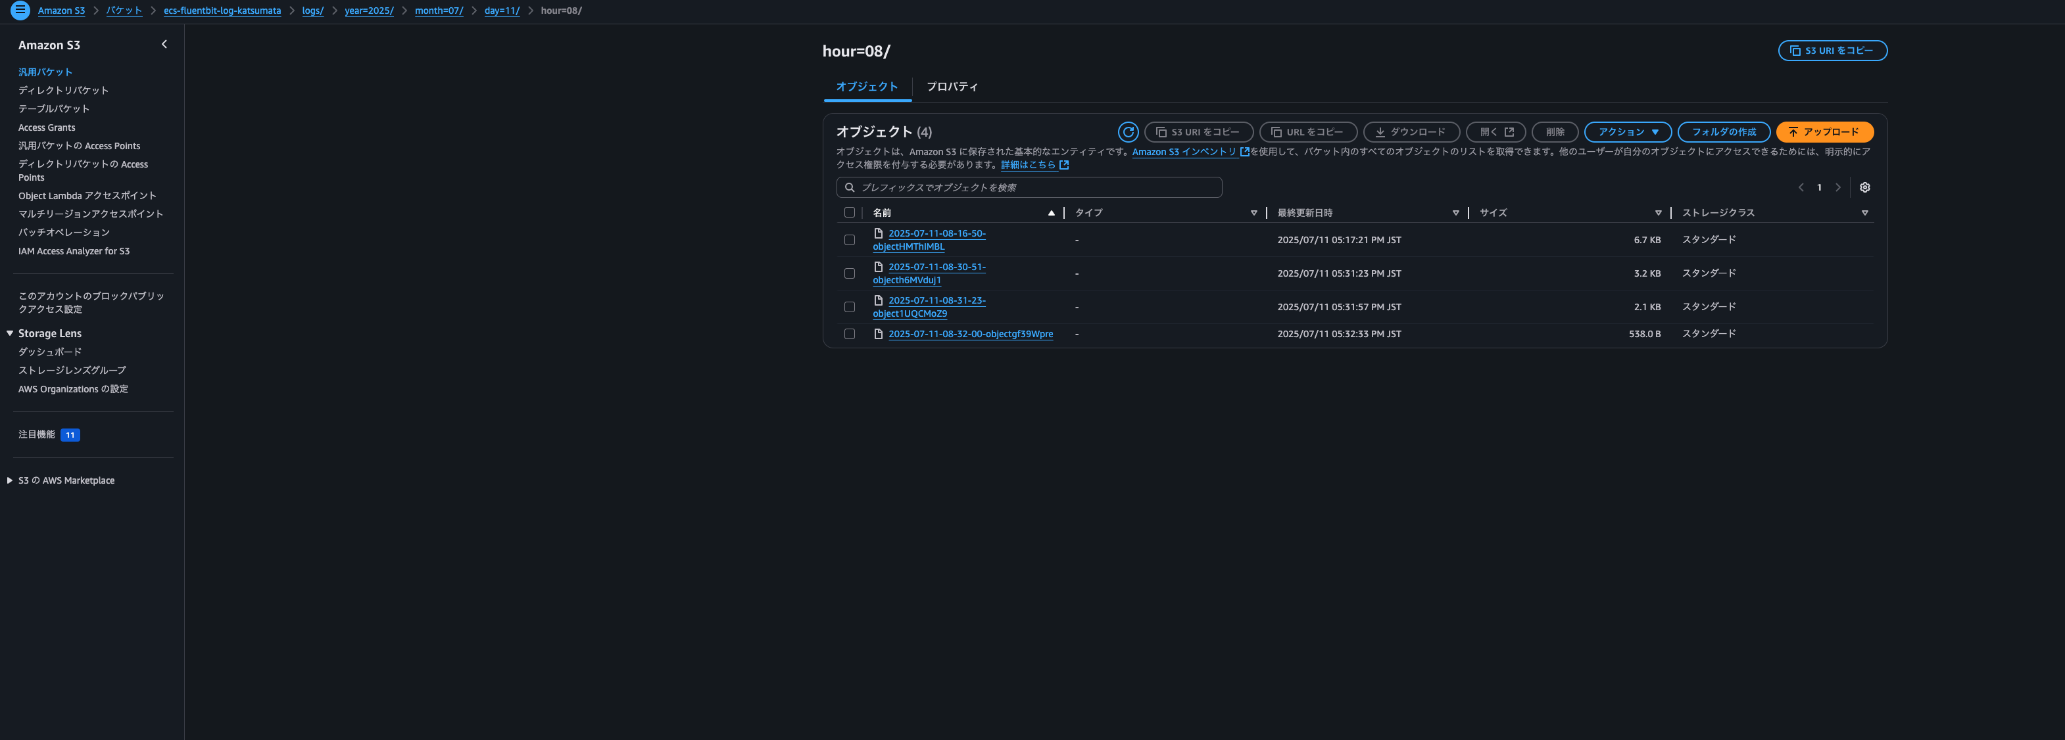Image resolution: width=2065 pixels, height=740 pixels.
Task: Click the アップロード button
Action: 1824,132
